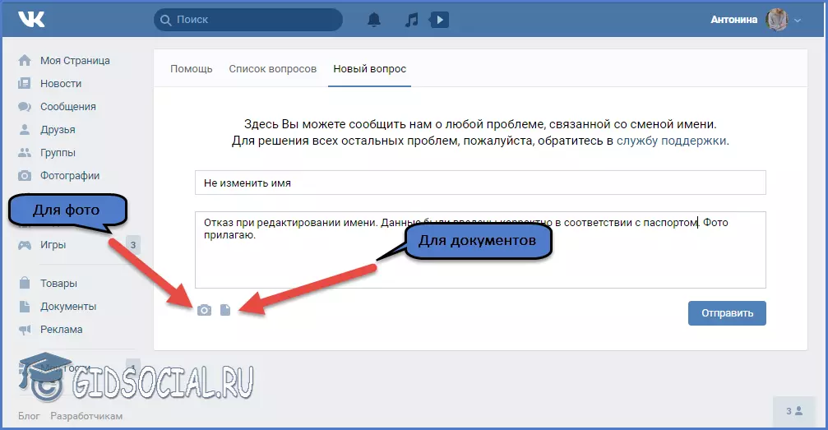
Task: Open the Разработчикам footer link
Action: click(86, 416)
